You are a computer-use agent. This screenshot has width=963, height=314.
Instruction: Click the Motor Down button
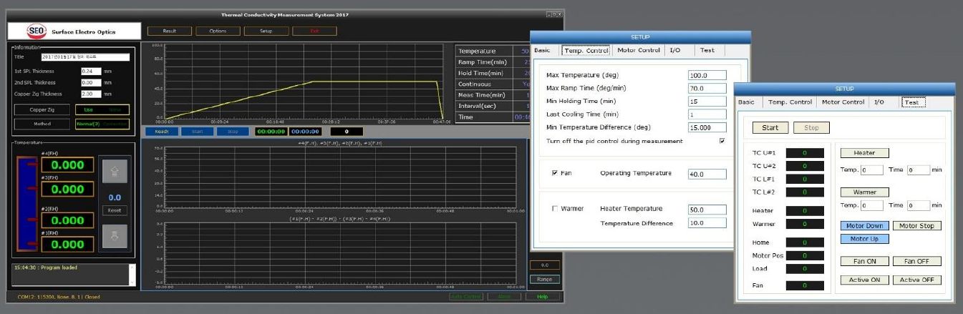(x=864, y=225)
